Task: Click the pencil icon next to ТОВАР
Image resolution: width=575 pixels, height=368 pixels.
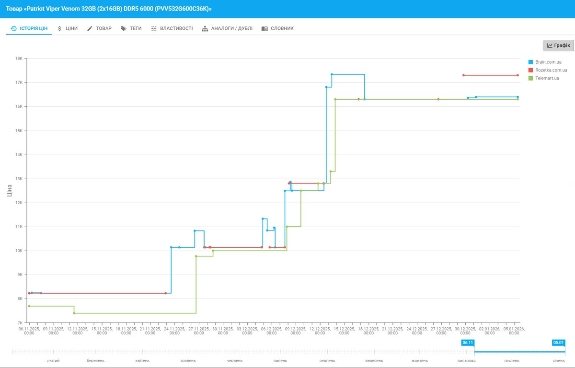Action: click(90, 28)
